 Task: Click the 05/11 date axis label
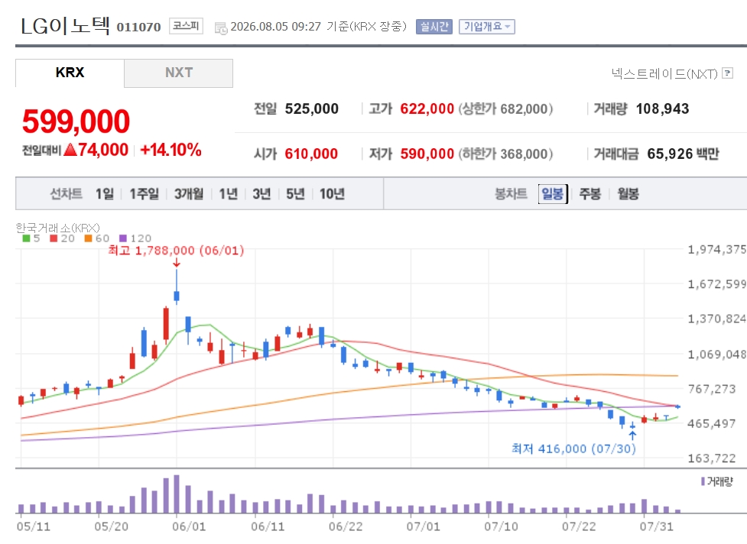tap(34, 526)
